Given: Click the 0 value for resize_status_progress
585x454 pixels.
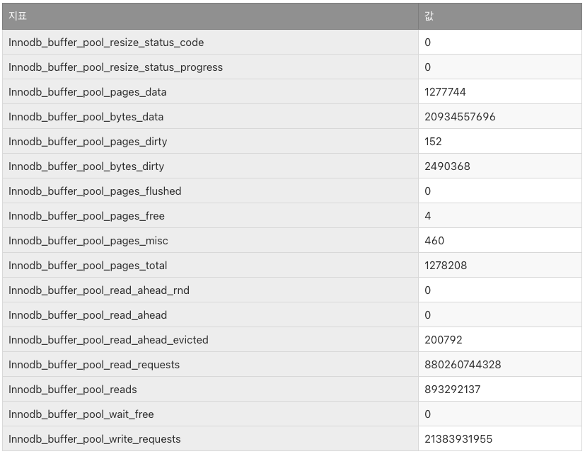Looking at the screenshot, I should coord(427,67).
